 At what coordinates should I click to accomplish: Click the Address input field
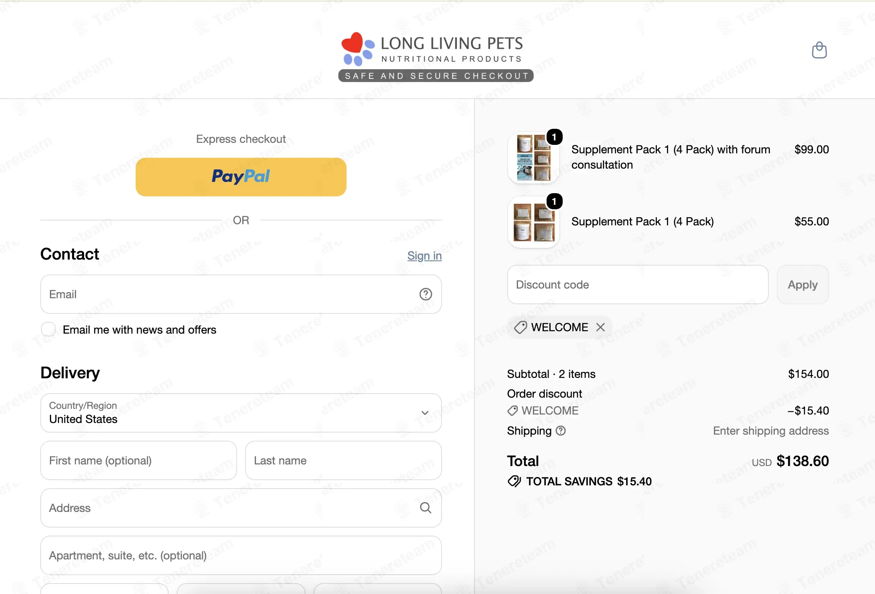click(x=241, y=508)
